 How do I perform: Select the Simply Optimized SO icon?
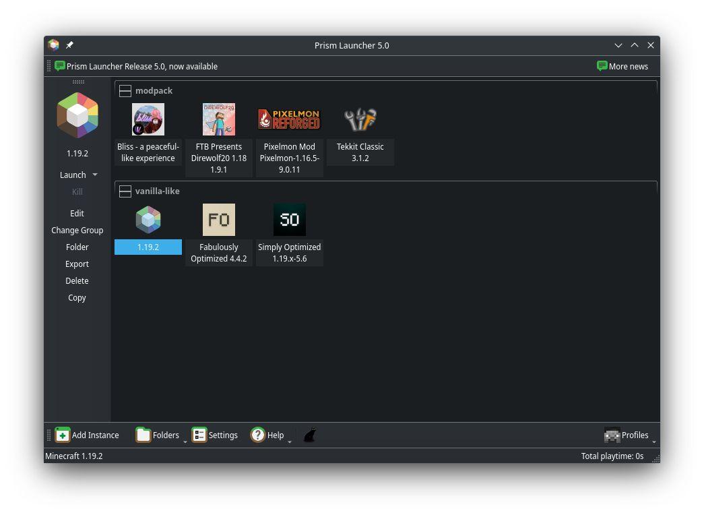pos(289,219)
